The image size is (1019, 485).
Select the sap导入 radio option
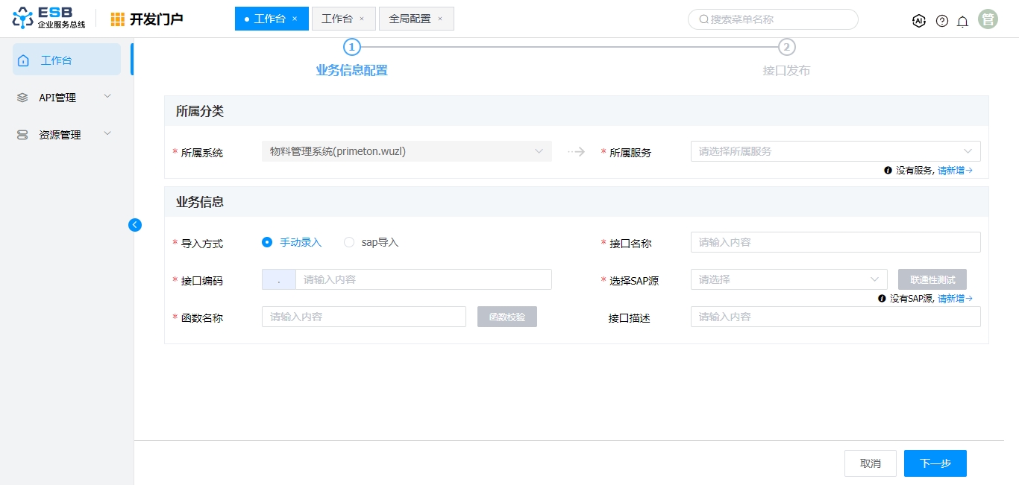click(349, 242)
